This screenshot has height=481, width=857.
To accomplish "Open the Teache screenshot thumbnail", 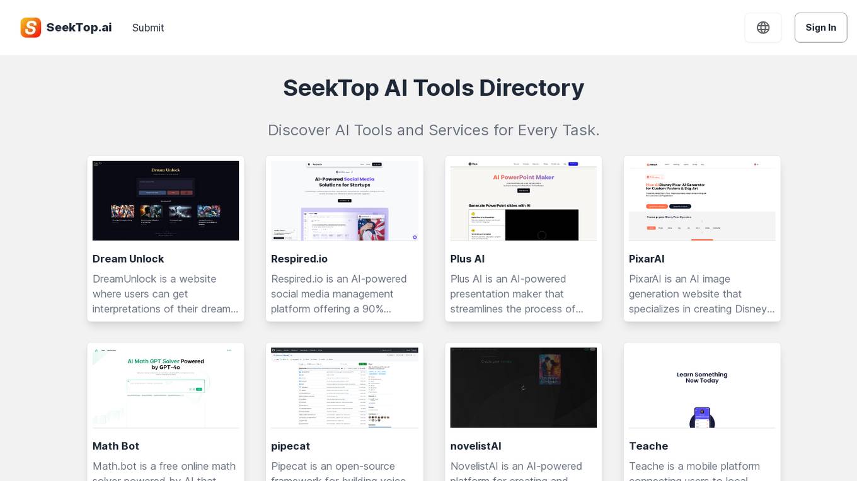I will (702, 388).
